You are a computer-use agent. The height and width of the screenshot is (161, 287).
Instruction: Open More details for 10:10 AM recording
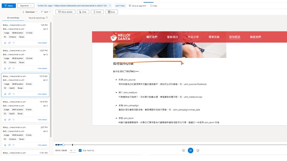pos(42,94)
